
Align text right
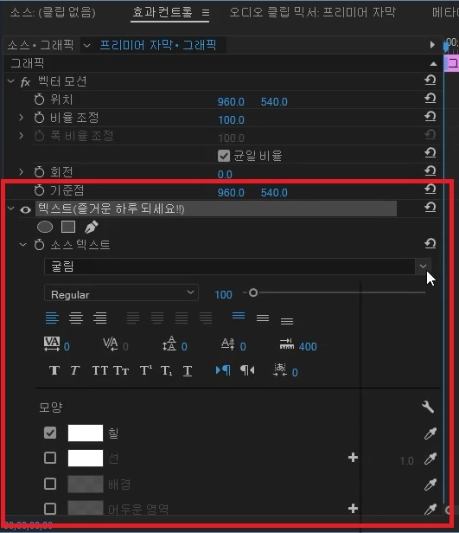(x=100, y=318)
